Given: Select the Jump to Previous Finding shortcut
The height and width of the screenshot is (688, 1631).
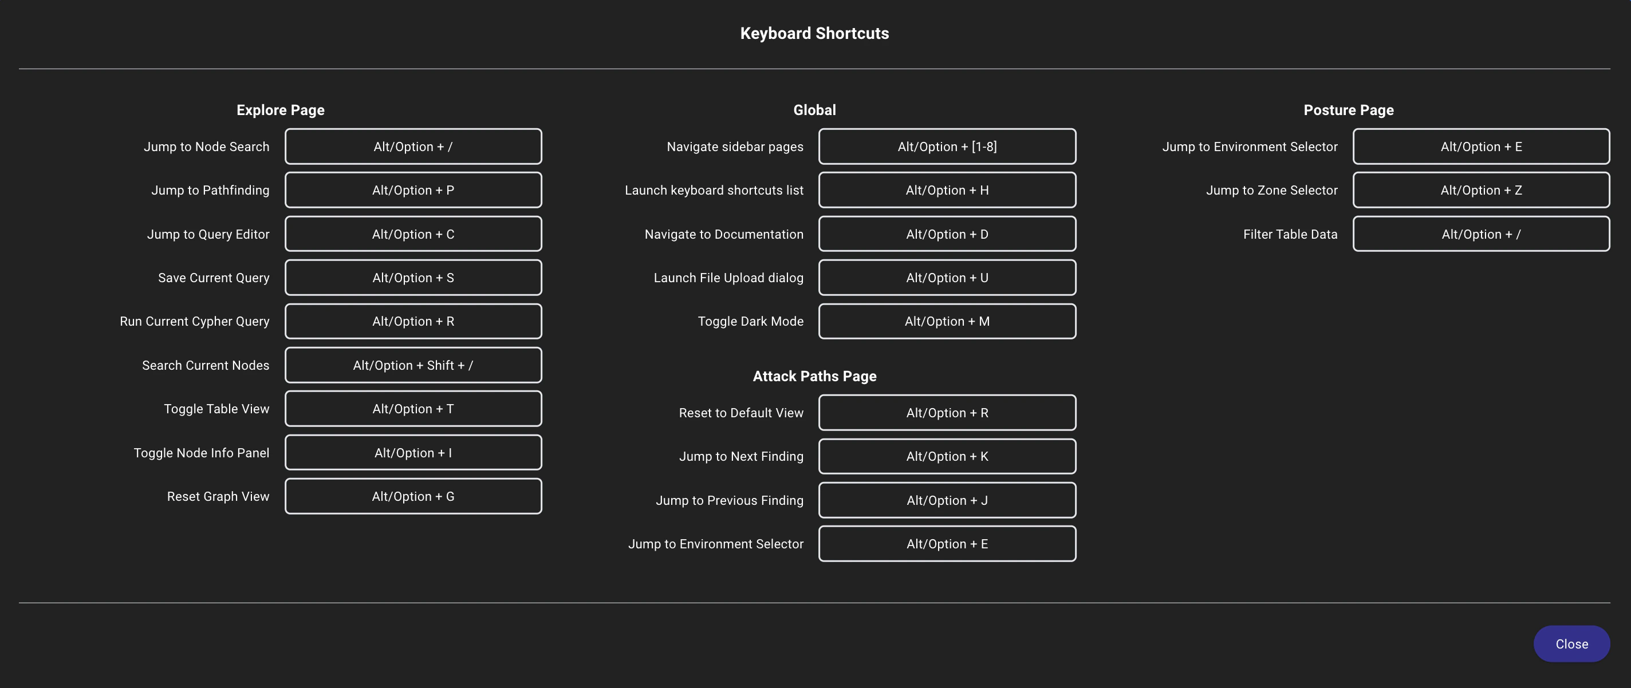Looking at the screenshot, I should pyautogui.click(x=947, y=499).
